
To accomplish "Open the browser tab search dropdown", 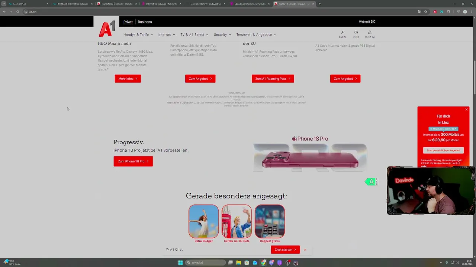I will pyautogui.click(x=4, y=4).
